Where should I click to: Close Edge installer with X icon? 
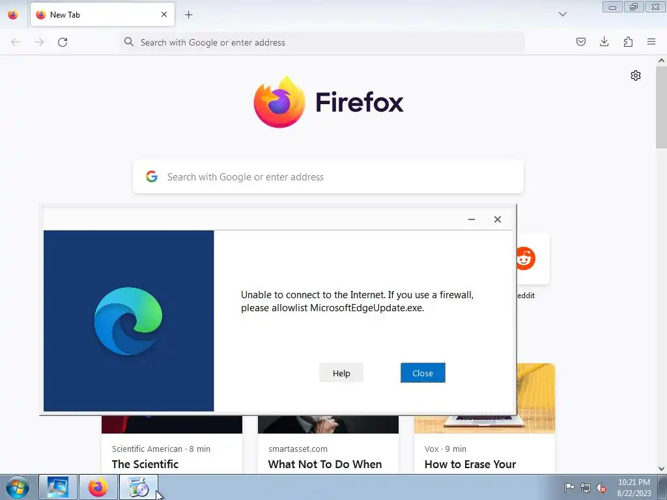(497, 219)
